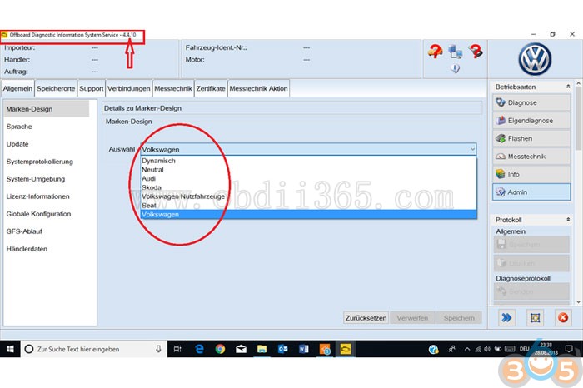The image size is (583, 388).
Task: Select Marken-Design in the side list
Action: (47, 109)
